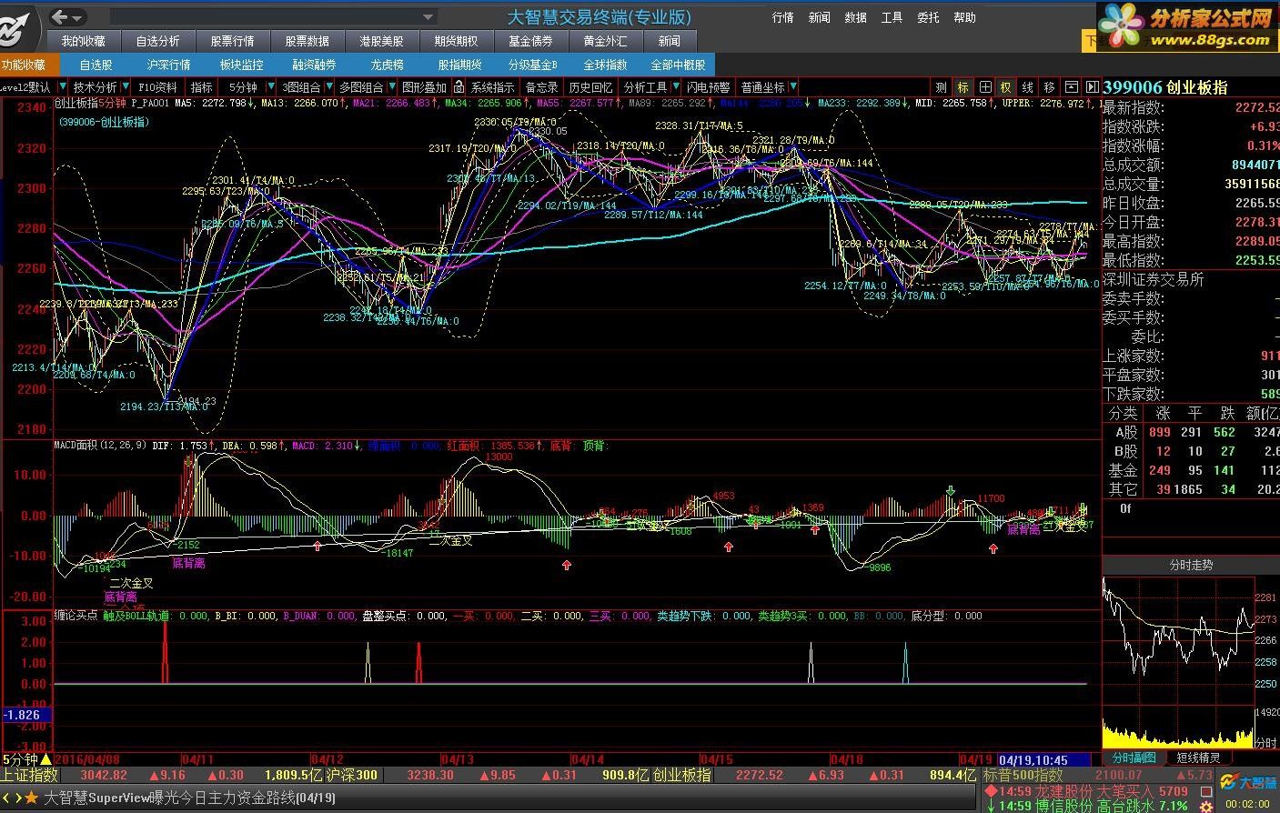1280x813 pixels.
Task: Switch to 分时副图 tab under mini chart
Action: coord(1134,758)
